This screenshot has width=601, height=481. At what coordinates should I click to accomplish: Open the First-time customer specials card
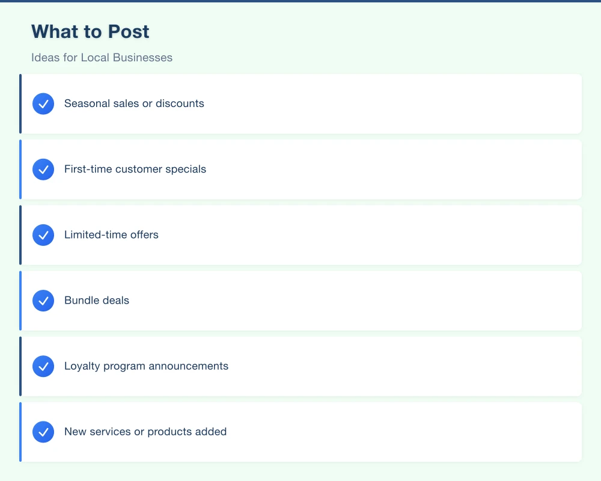[x=300, y=169]
